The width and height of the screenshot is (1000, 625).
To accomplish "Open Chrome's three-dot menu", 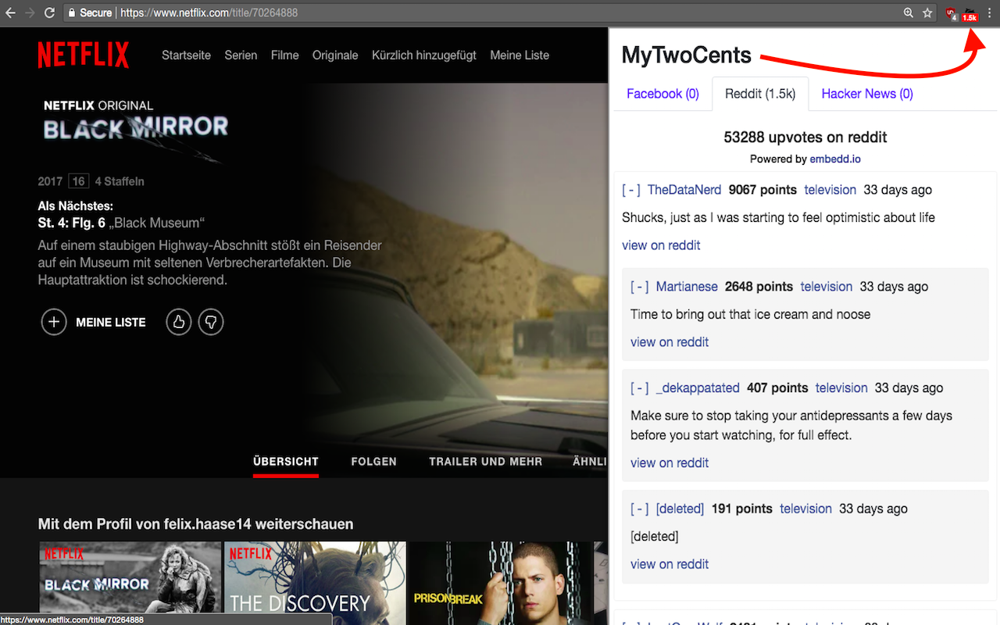I will coord(988,13).
